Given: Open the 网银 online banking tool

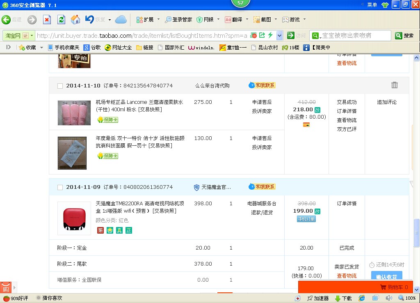Looking at the screenshot, I should 205,20.
